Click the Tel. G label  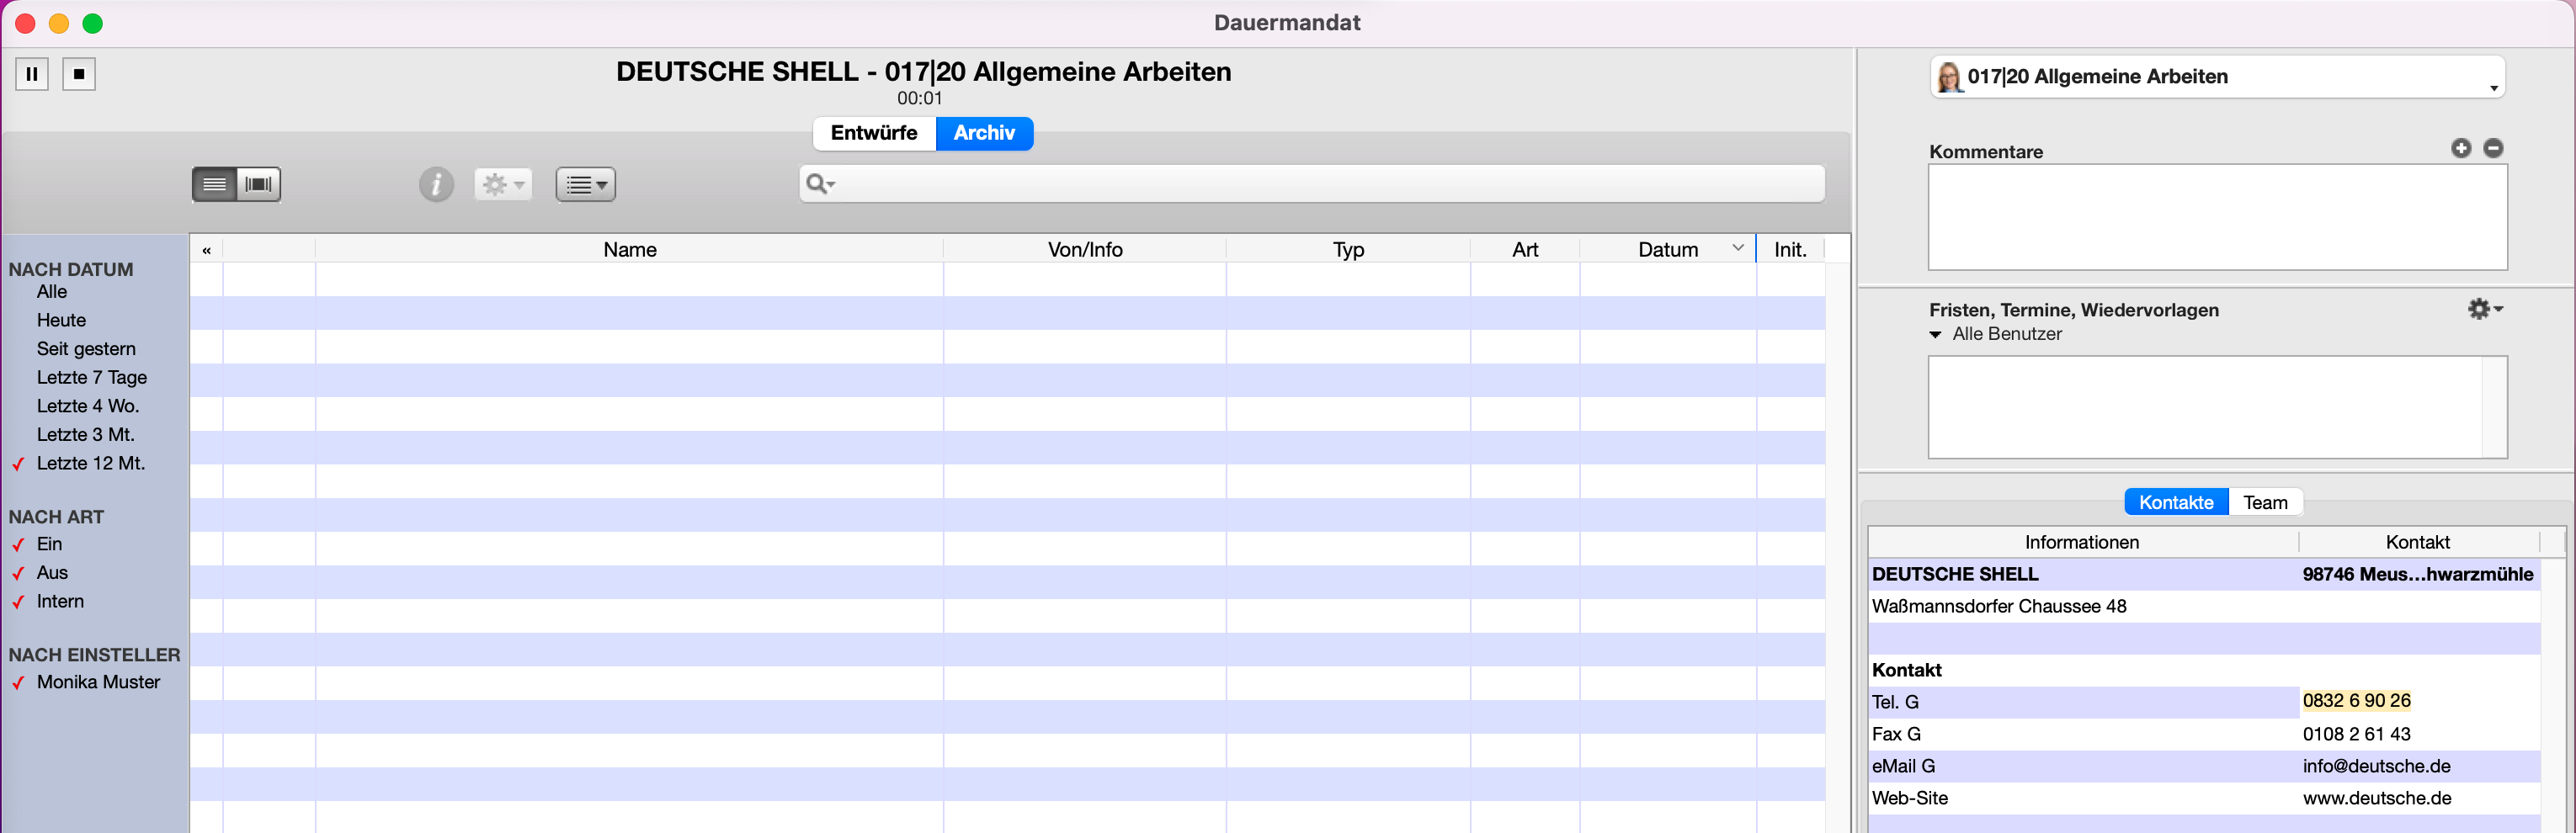pos(1895,703)
